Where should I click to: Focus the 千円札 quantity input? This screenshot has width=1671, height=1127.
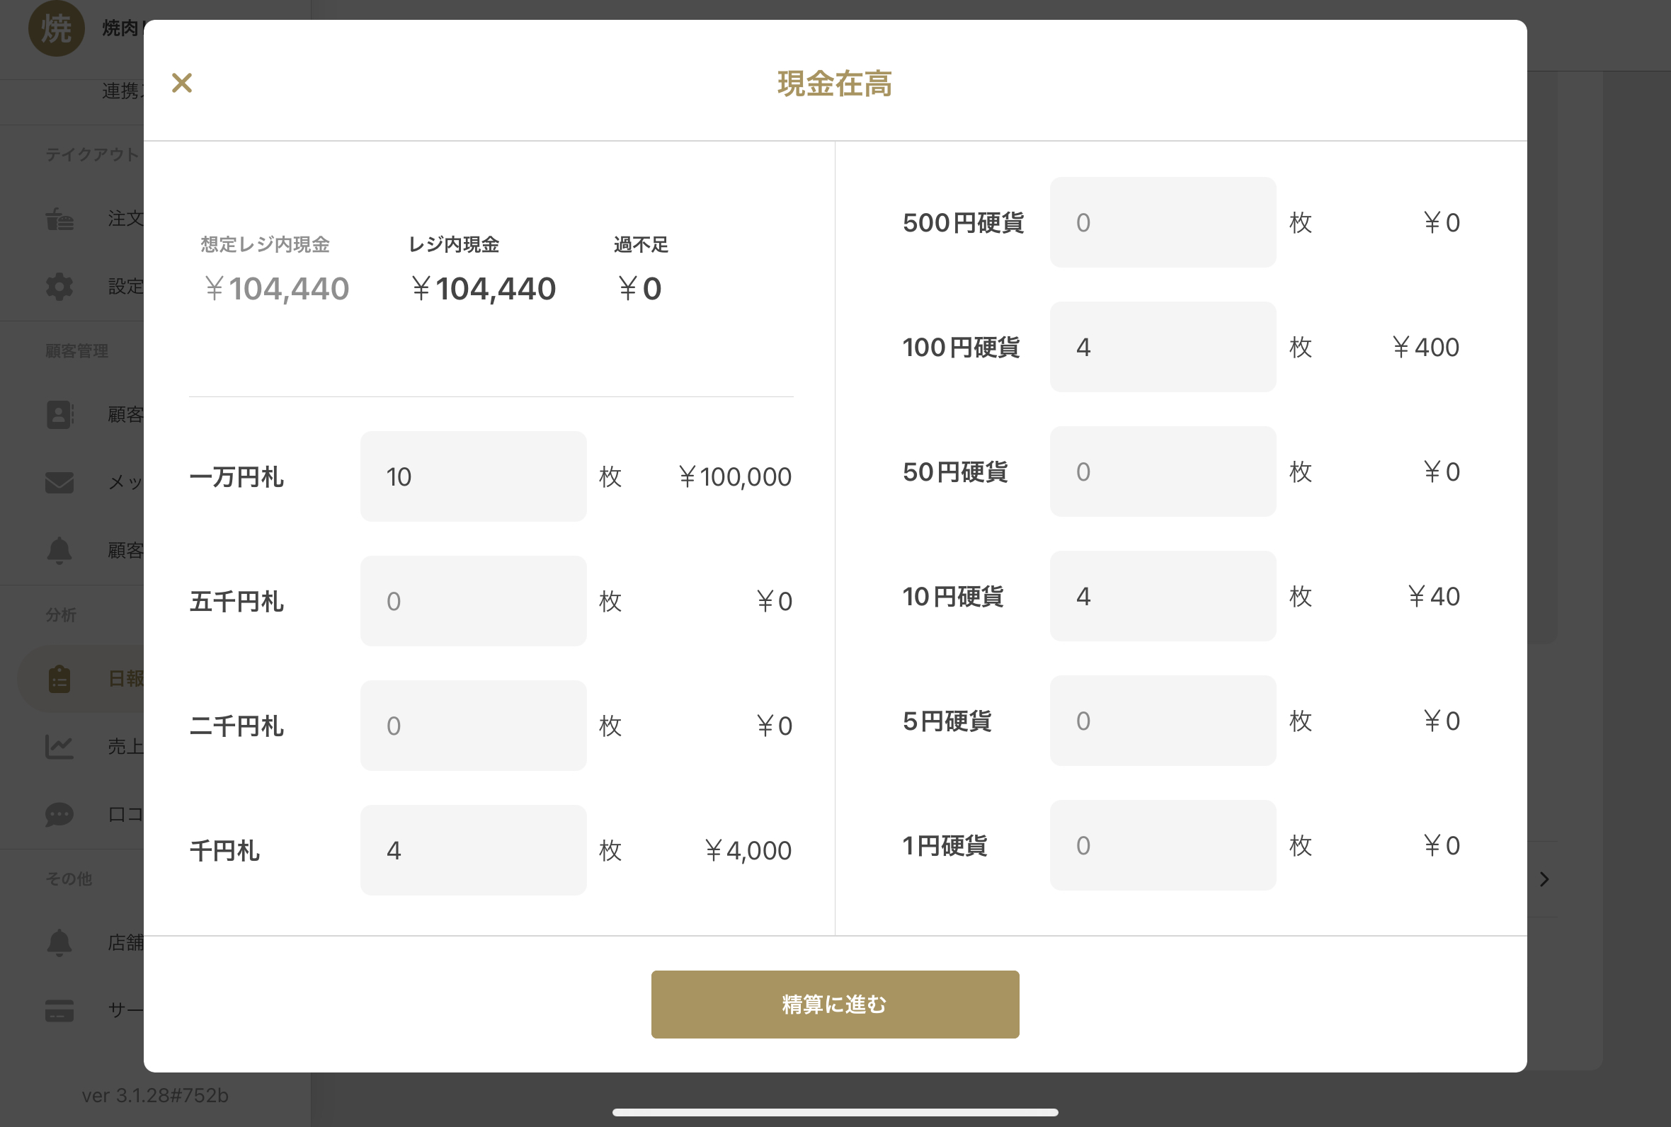[x=473, y=850]
